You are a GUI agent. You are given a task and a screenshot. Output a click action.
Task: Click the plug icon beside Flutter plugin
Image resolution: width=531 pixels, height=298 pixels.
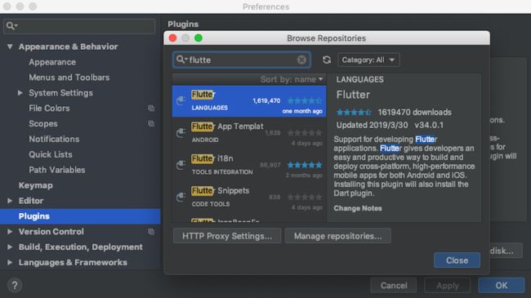pos(181,100)
